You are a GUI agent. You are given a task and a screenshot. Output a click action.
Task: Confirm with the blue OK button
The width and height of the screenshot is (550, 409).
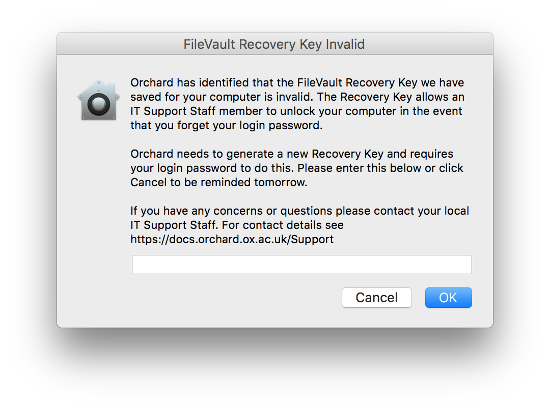(448, 298)
